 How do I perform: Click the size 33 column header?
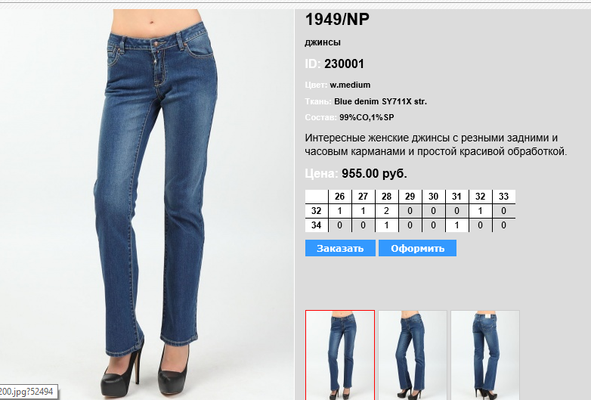click(x=503, y=197)
